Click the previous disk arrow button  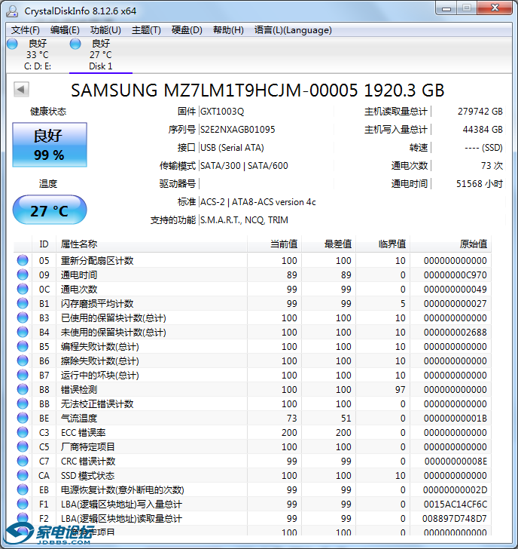click(x=21, y=90)
